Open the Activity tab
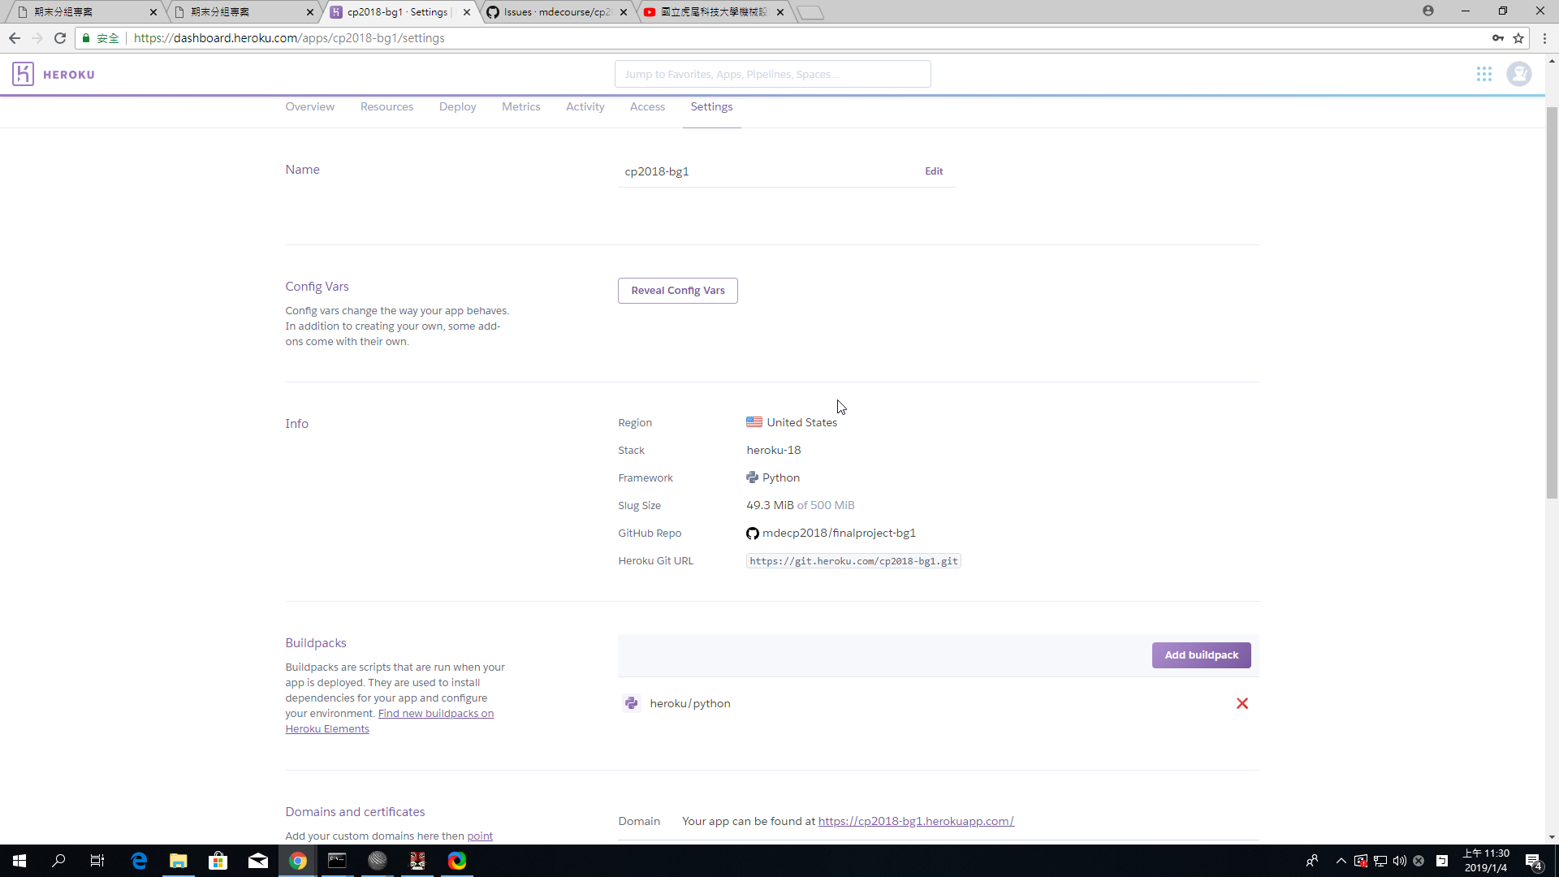The height and width of the screenshot is (877, 1559). point(585,106)
